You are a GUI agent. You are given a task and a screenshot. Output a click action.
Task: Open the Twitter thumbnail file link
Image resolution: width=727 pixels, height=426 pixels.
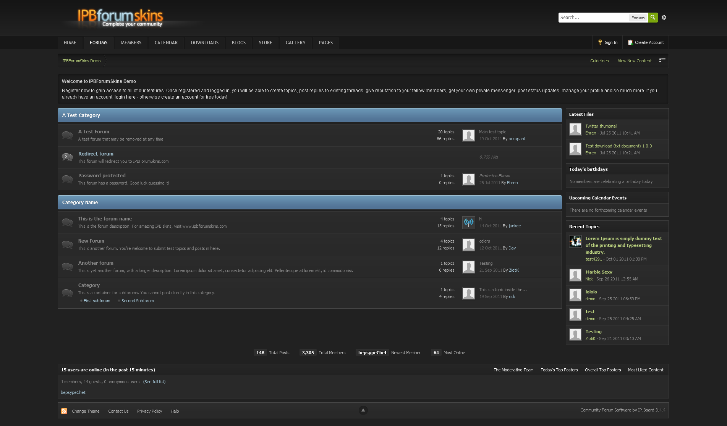click(x=601, y=126)
